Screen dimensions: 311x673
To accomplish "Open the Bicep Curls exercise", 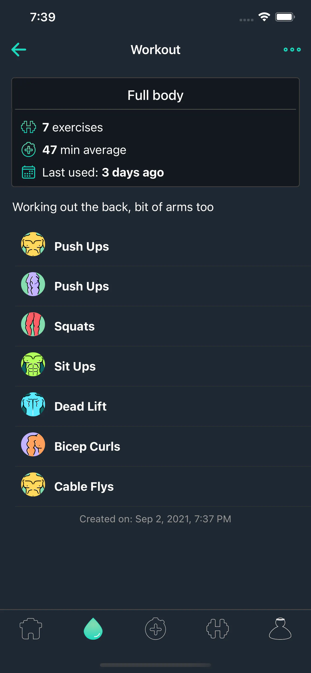I will tap(163, 446).
